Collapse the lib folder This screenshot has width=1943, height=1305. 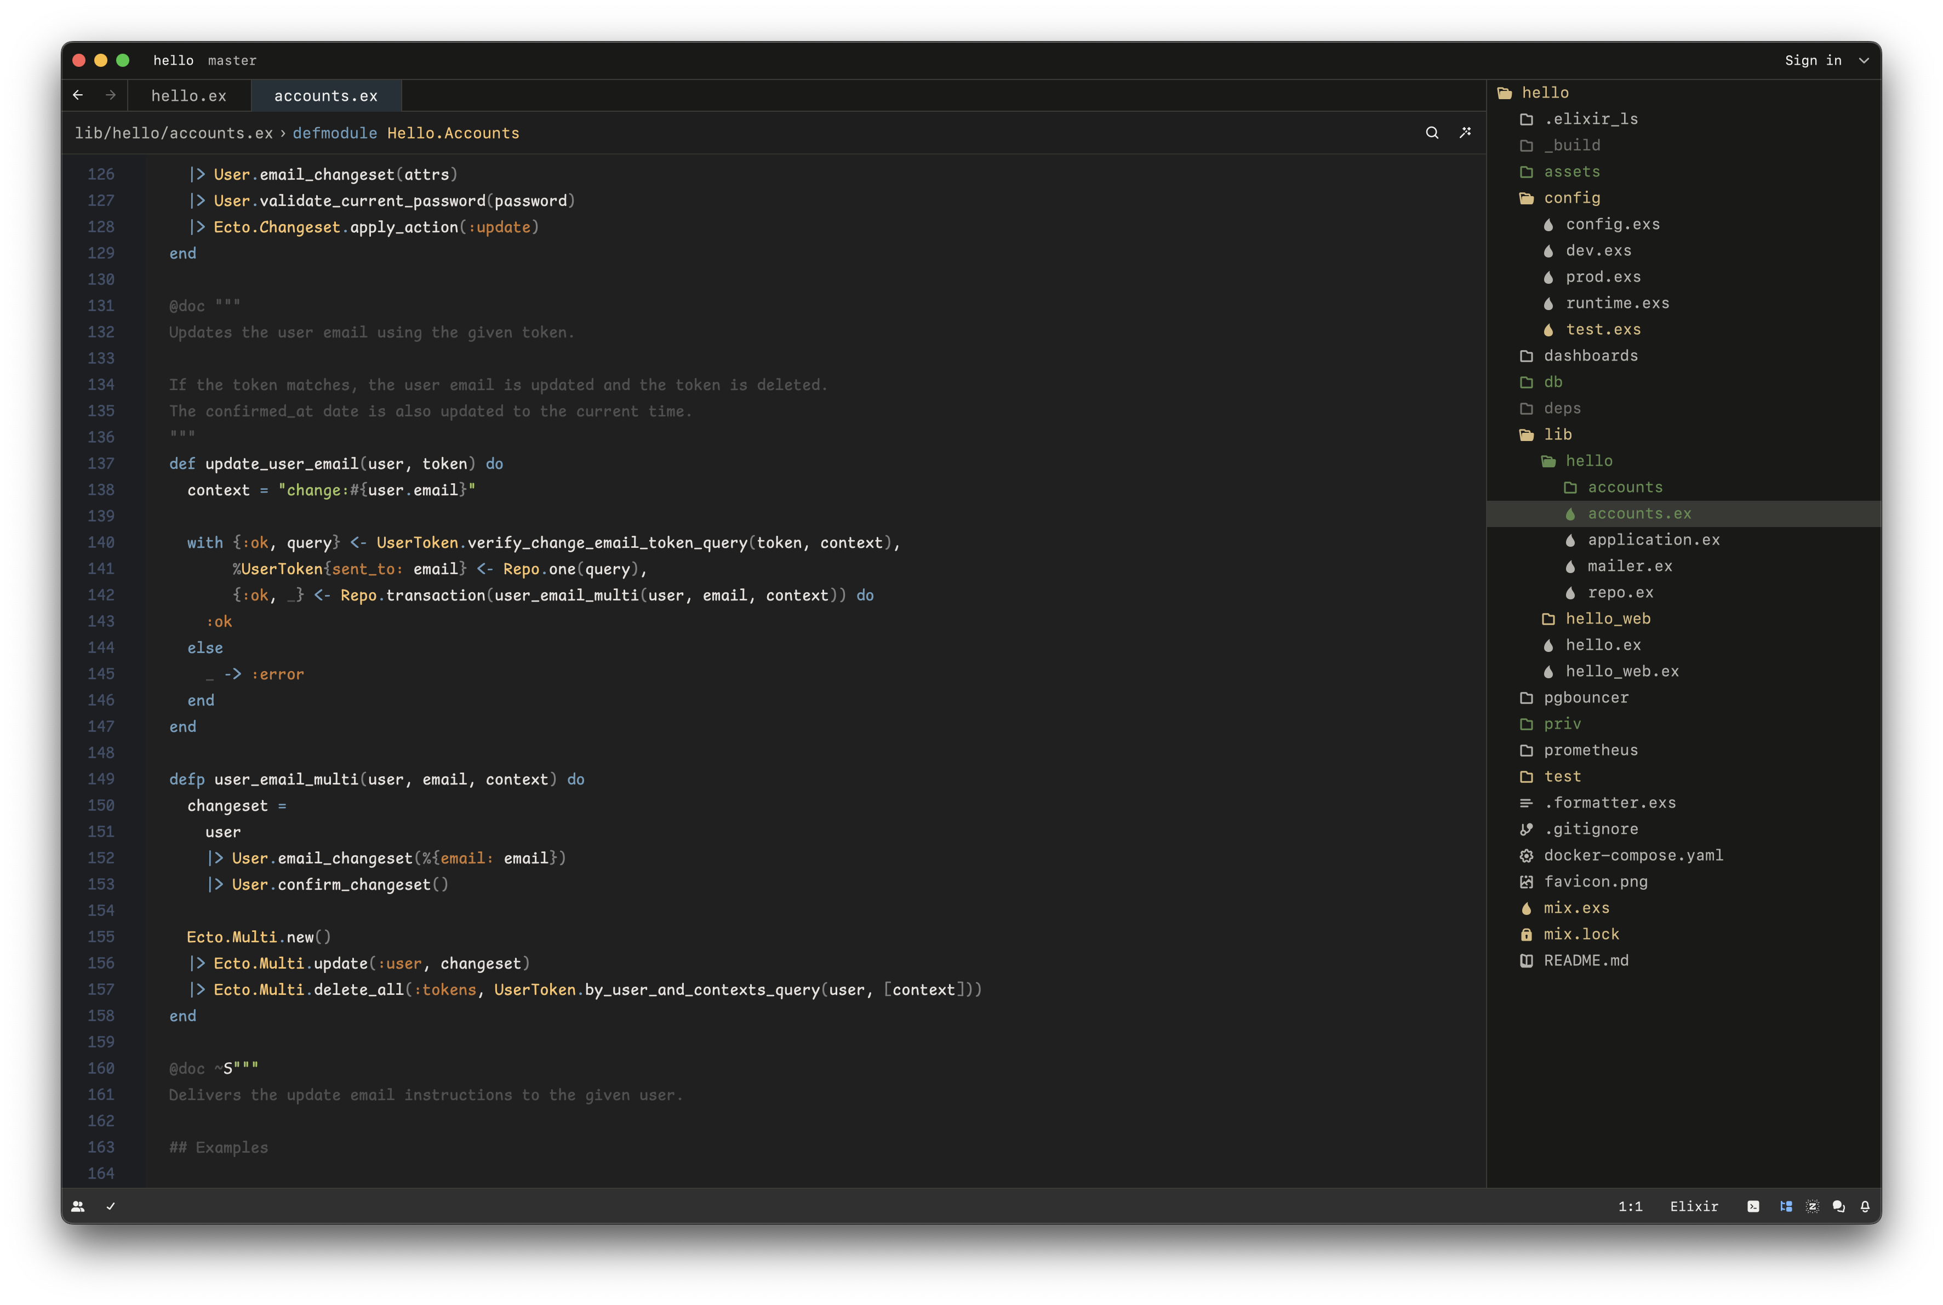click(1683, 434)
